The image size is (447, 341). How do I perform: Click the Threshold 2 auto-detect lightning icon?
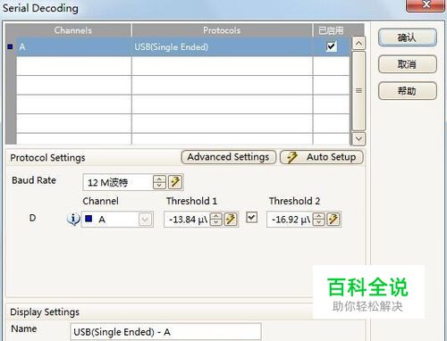point(333,220)
